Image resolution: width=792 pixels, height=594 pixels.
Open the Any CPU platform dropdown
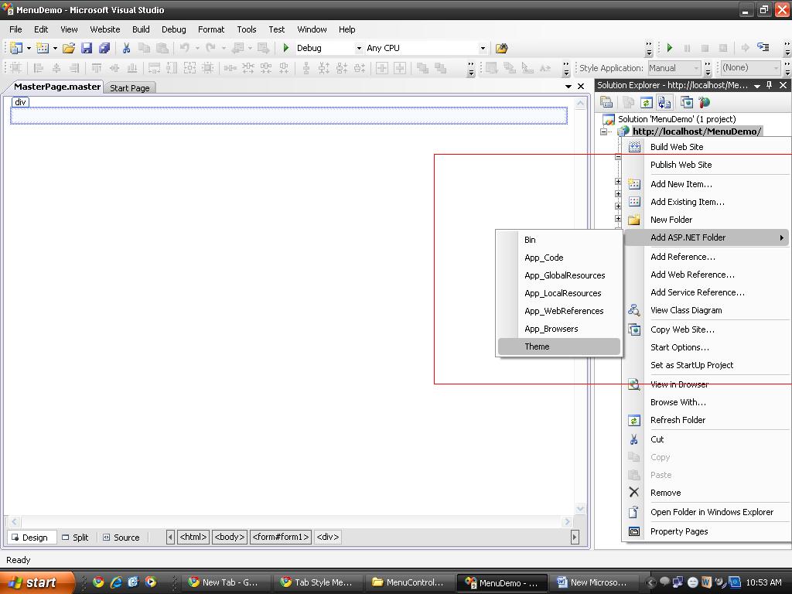pyautogui.click(x=483, y=49)
